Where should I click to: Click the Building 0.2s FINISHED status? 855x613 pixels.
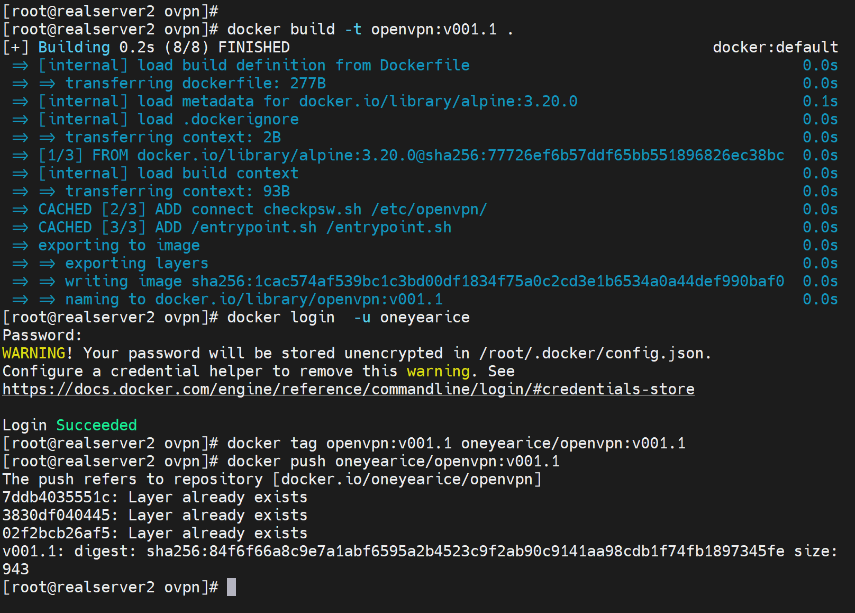point(163,47)
